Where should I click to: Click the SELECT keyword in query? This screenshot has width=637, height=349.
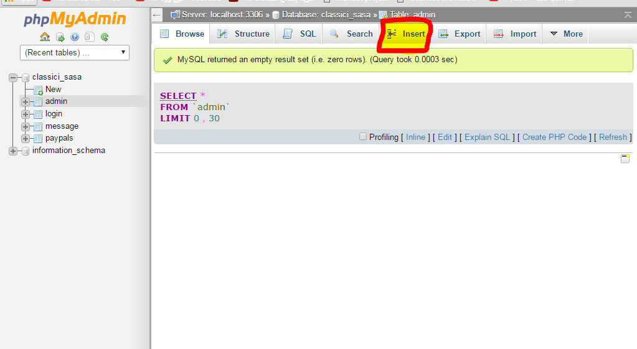click(178, 96)
